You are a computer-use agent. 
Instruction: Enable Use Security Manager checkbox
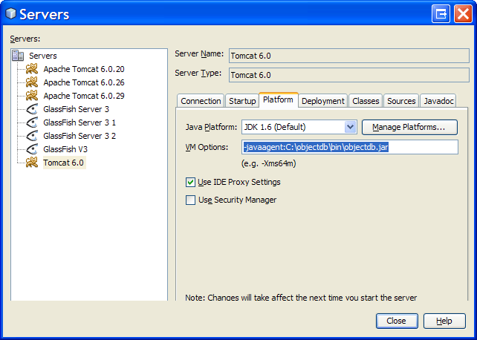tap(190, 200)
